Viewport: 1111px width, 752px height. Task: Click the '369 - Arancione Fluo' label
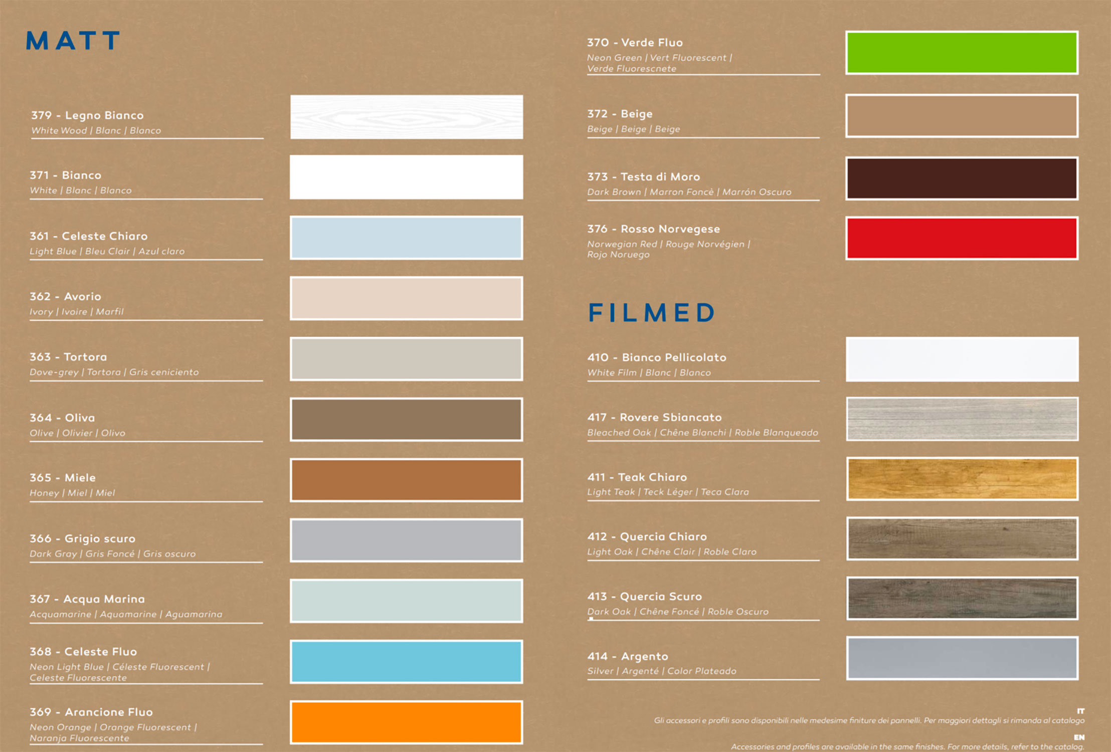click(x=91, y=712)
